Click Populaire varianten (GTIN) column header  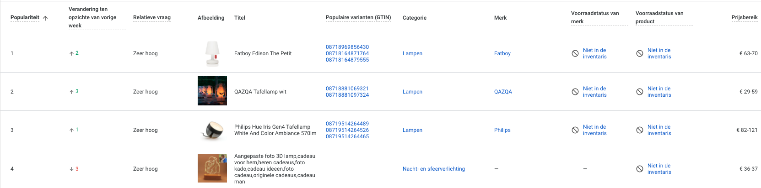(358, 18)
